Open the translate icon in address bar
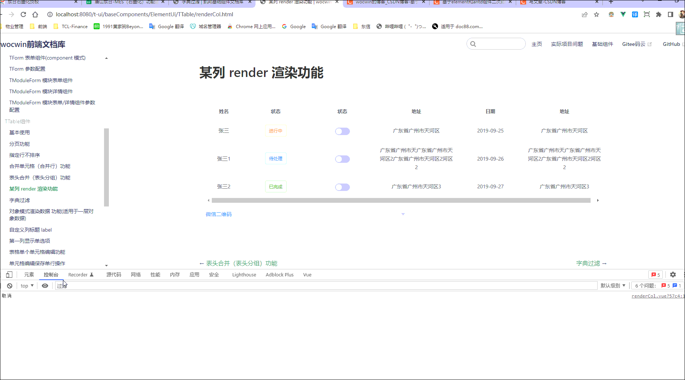Viewport: 685px width, 380px height. (x=635, y=14)
